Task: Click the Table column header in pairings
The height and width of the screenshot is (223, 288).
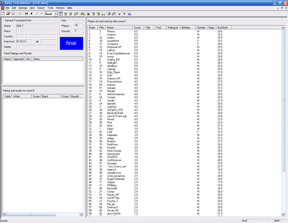Action: pos(7,96)
